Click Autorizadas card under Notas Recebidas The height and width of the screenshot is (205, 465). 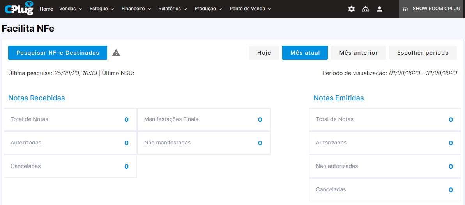tap(70, 143)
